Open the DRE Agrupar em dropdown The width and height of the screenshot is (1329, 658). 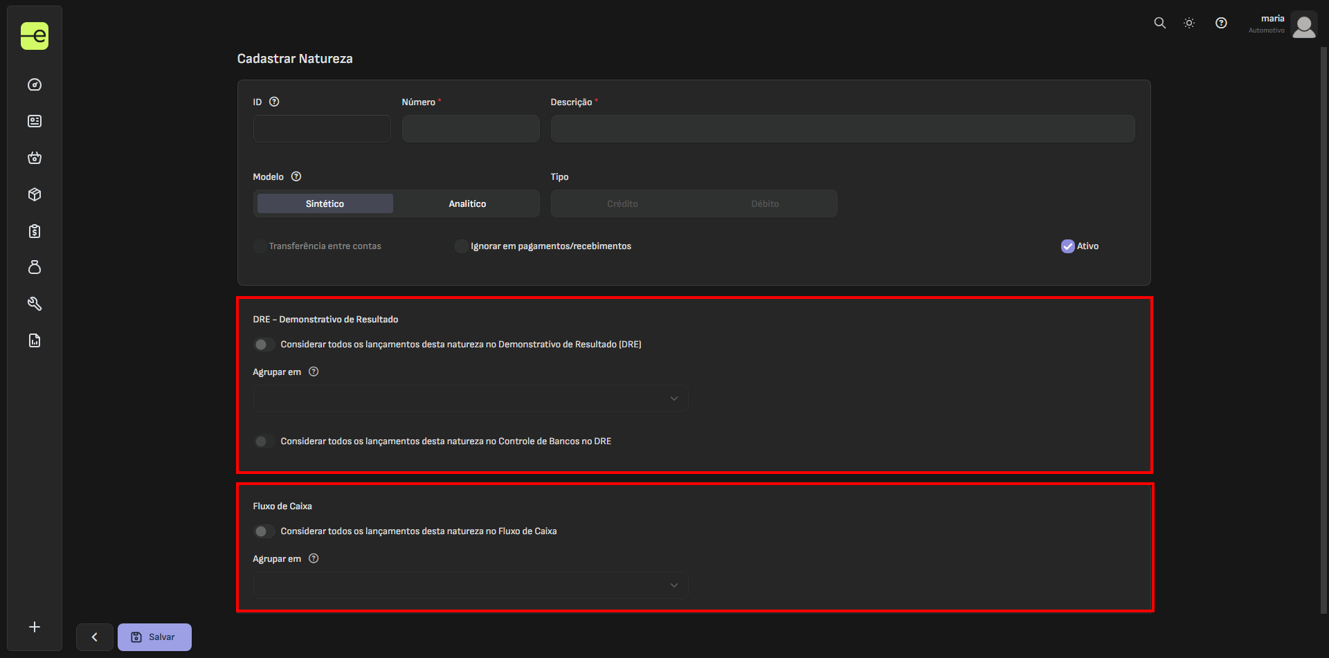pyautogui.click(x=471, y=399)
